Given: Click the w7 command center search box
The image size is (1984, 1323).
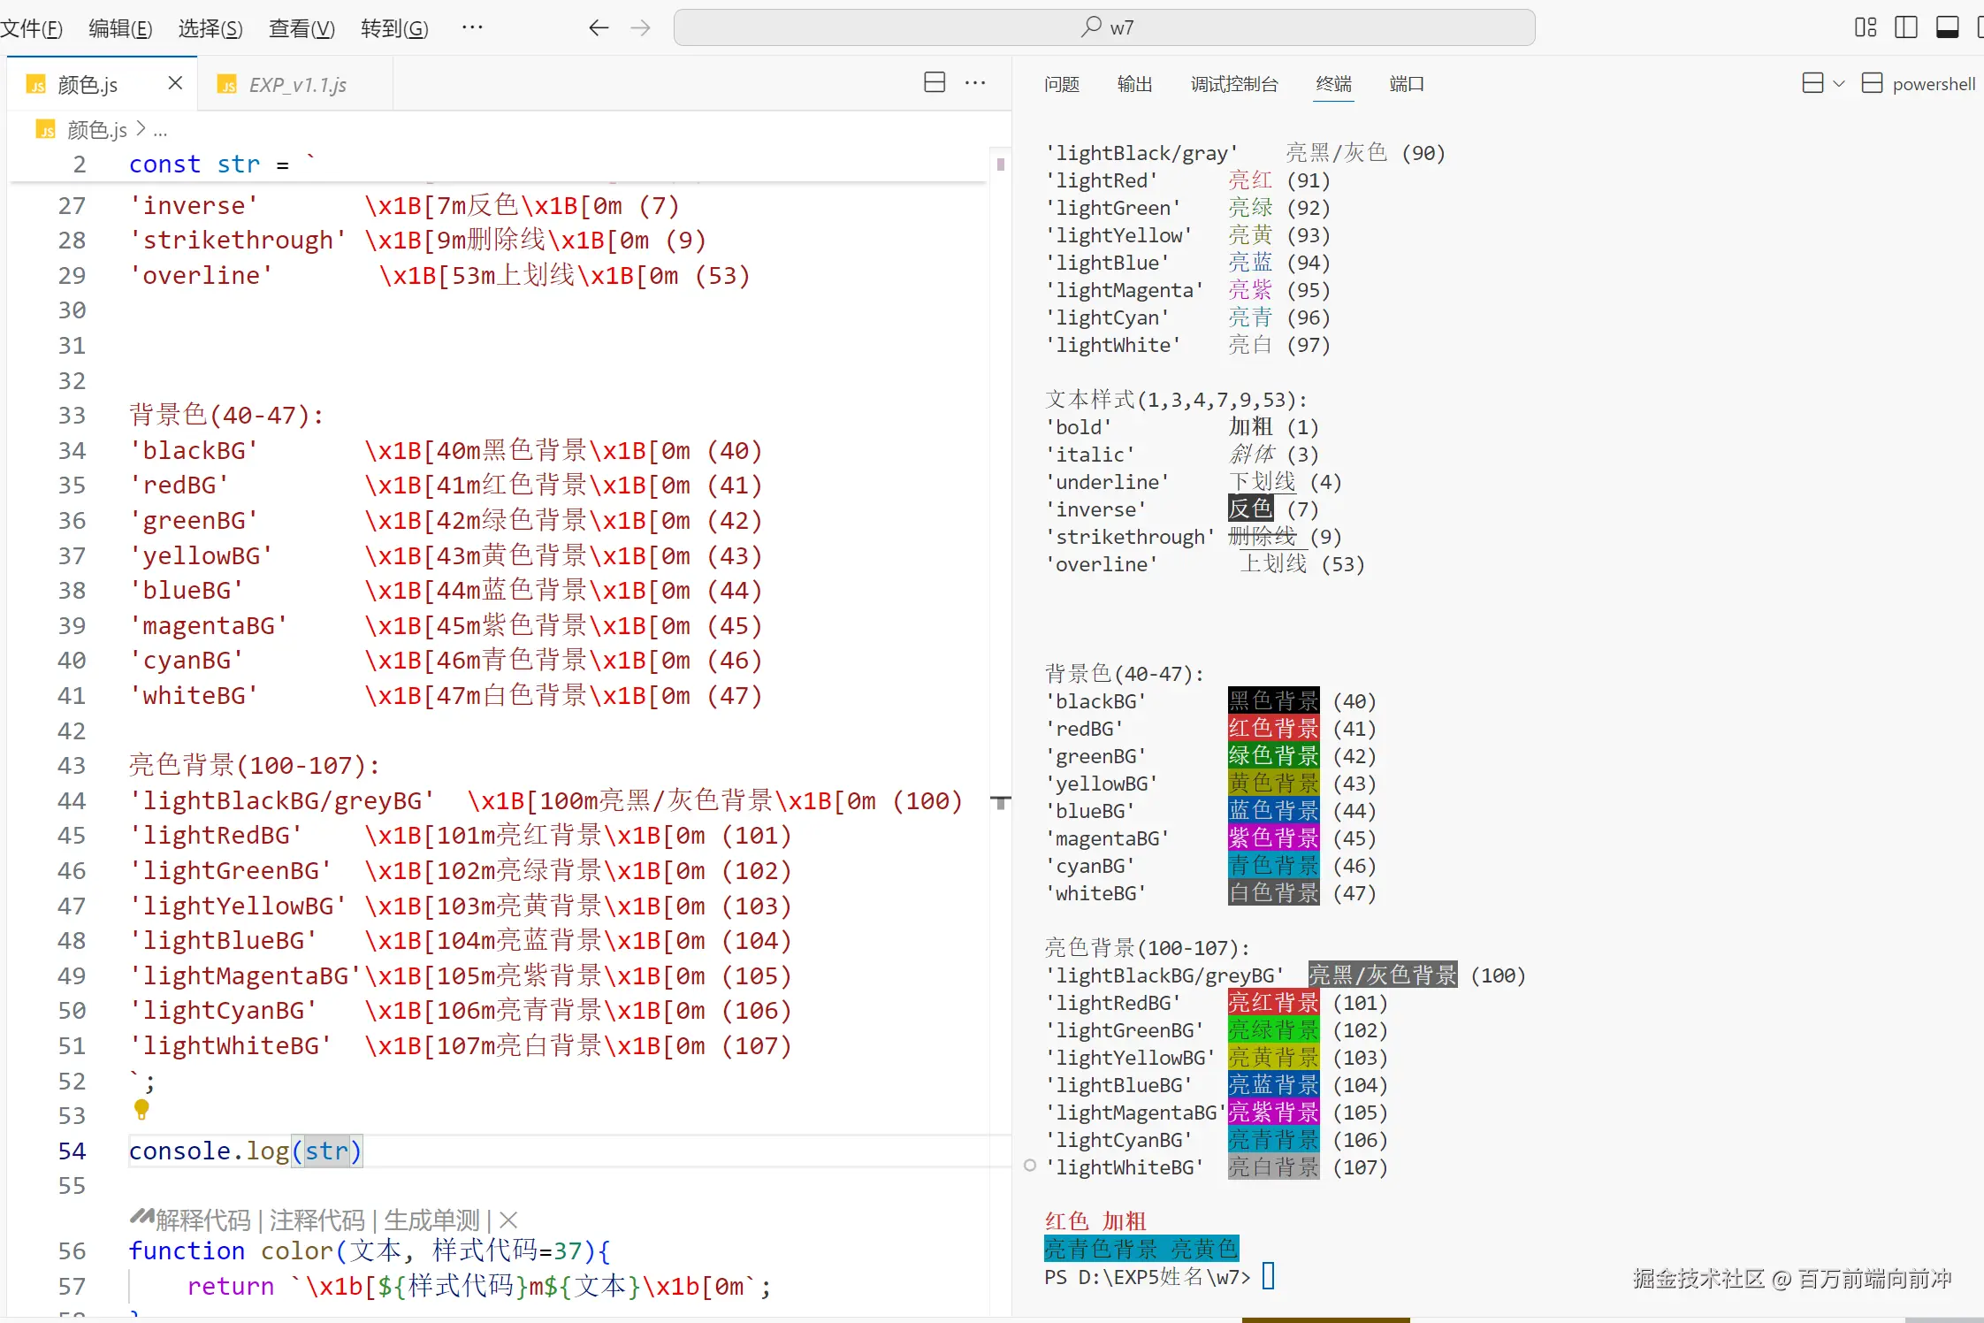Looking at the screenshot, I should pyautogui.click(x=1103, y=28).
